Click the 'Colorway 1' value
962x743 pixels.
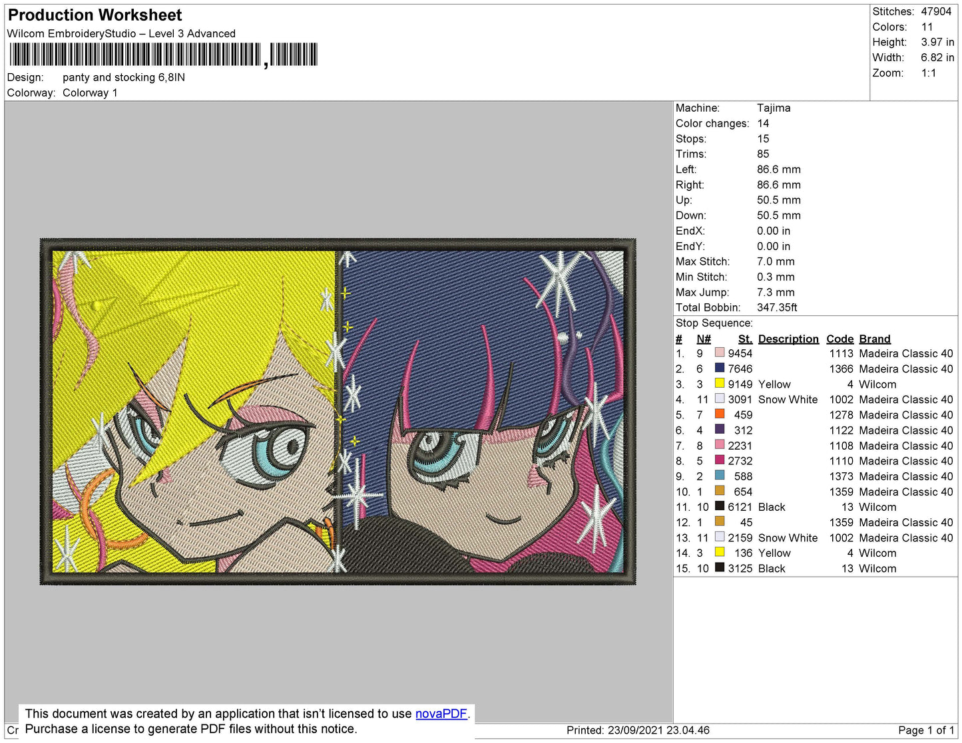point(90,92)
